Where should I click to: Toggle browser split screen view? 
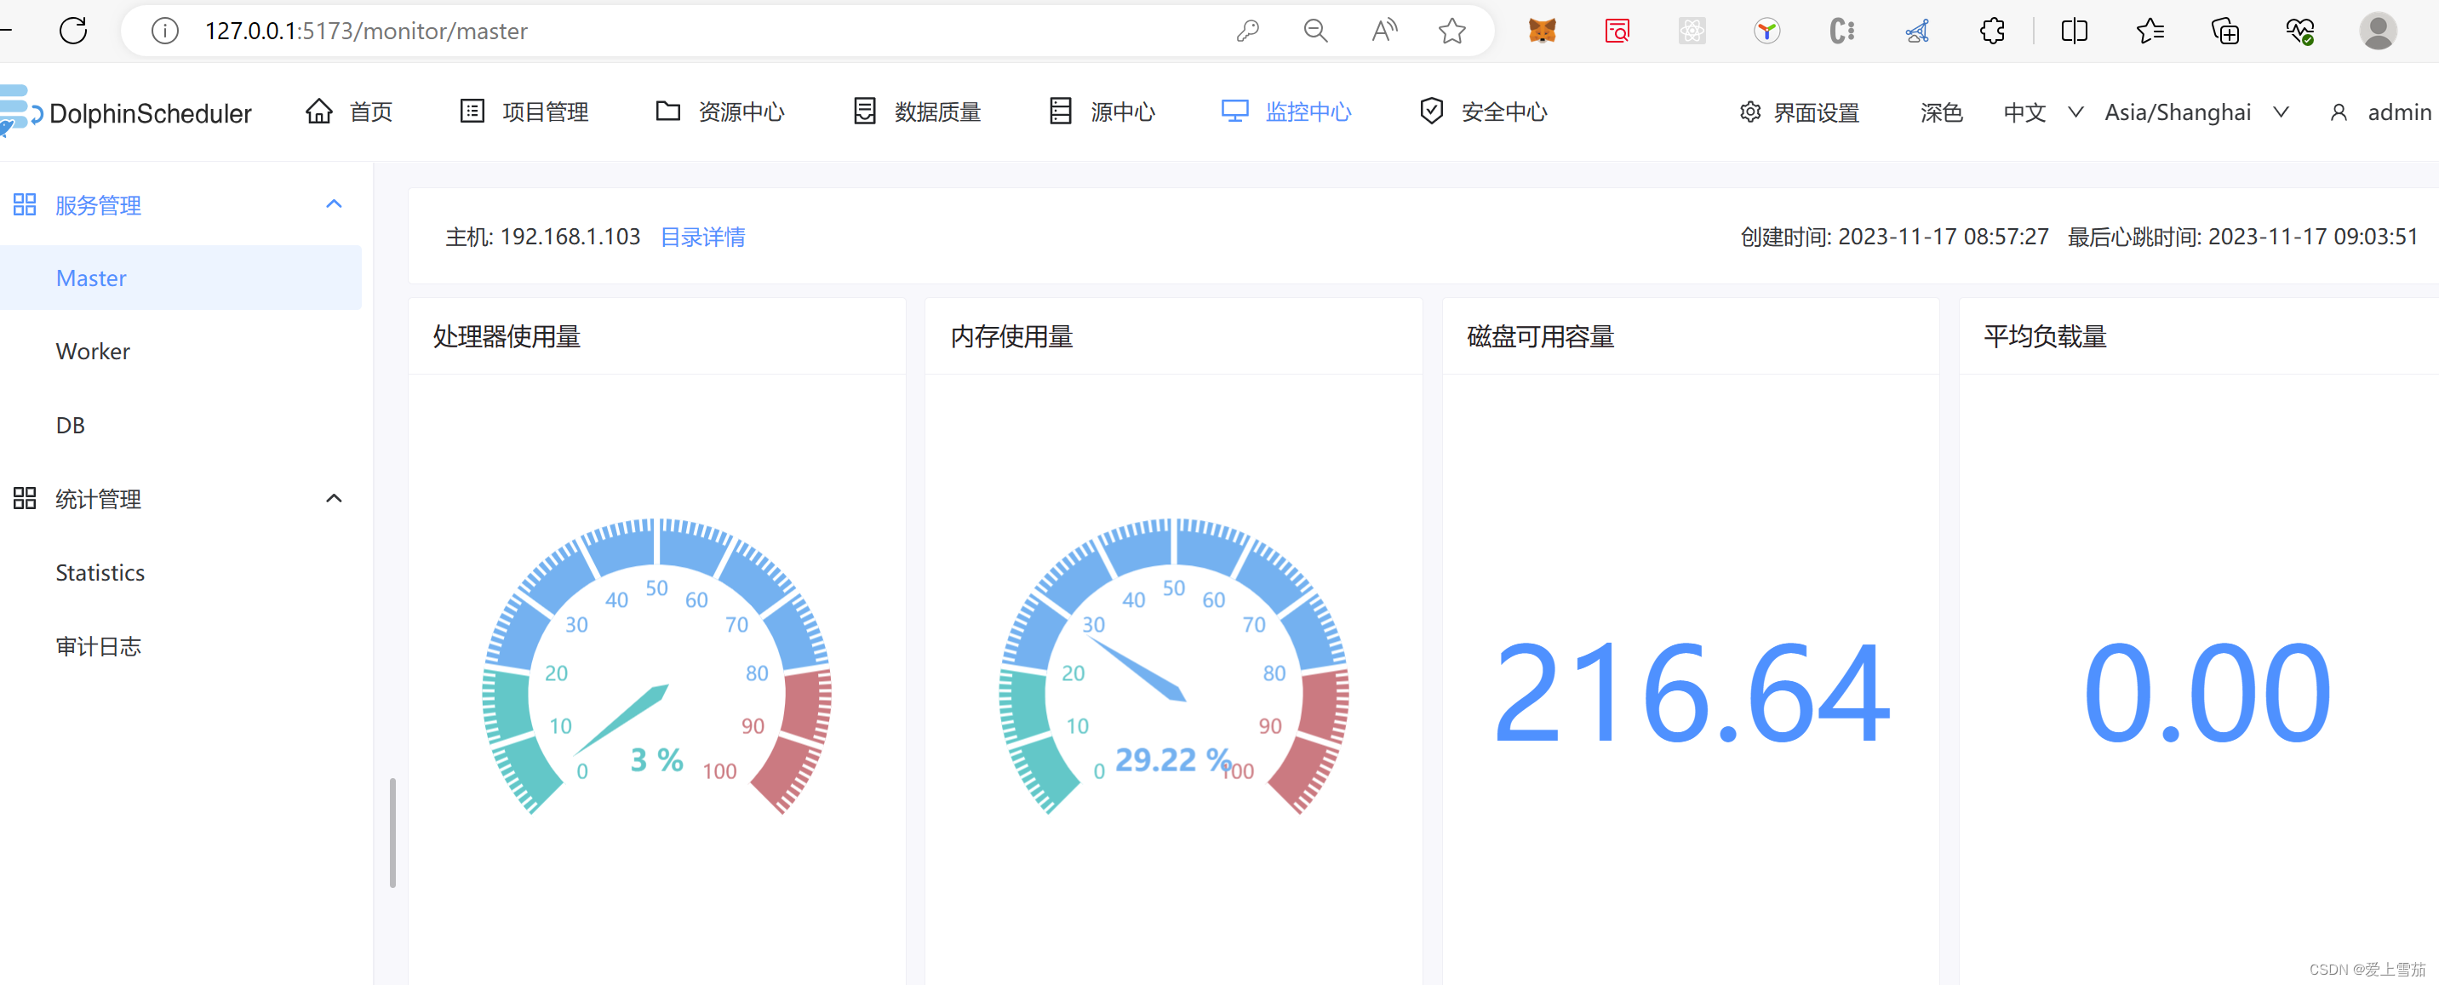pyautogui.click(x=2075, y=31)
